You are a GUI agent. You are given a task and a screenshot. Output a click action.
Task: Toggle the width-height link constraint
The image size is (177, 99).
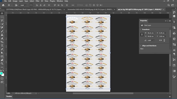tap(142, 35)
